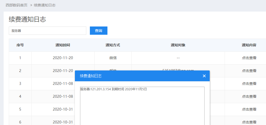Click the 西部数码首页 breadcrumb link
This screenshot has height=125, width=266.
point(17,5)
